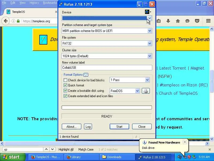Click the TempleOS logo image on the page
This screenshot has width=214, height=161.
tap(43, 39)
